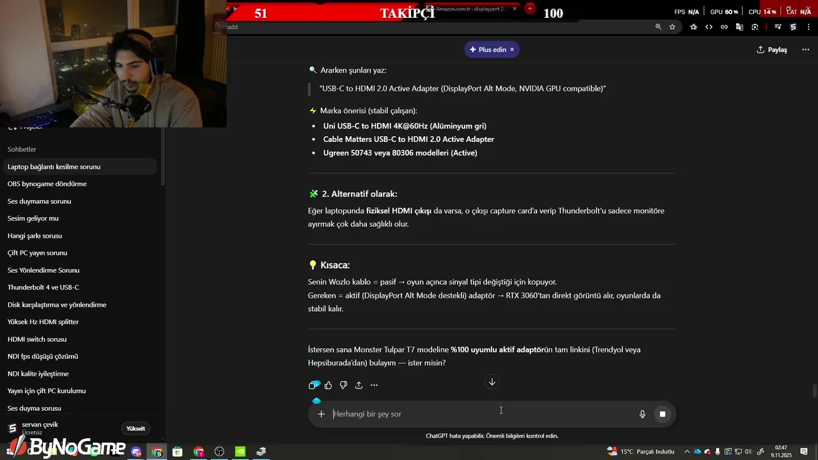The width and height of the screenshot is (818, 460).
Task: Click the thumbs up icon under the response
Action: click(x=328, y=385)
